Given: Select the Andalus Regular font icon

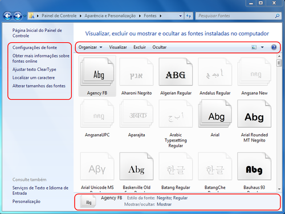Looking at the screenshot, I should pyautogui.click(x=215, y=72).
